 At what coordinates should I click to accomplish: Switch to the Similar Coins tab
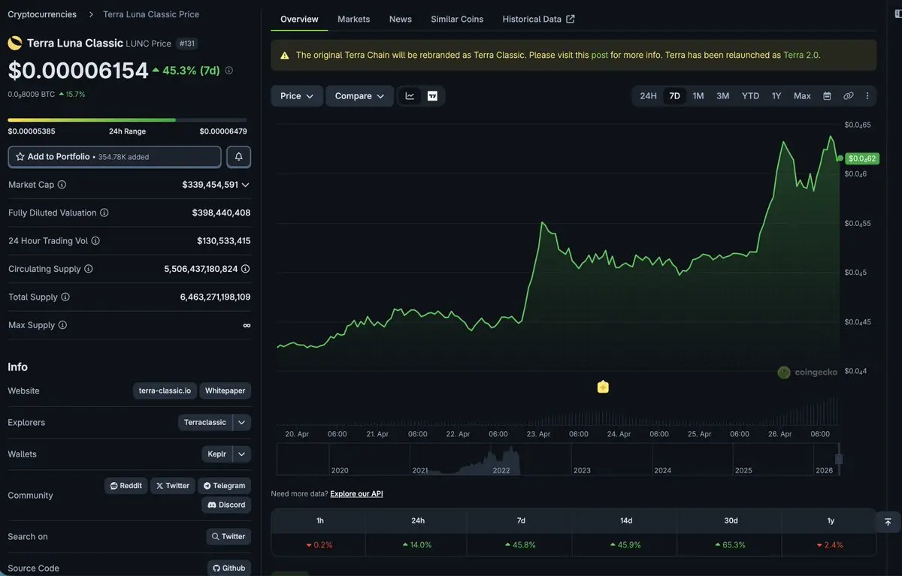pyautogui.click(x=457, y=19)
